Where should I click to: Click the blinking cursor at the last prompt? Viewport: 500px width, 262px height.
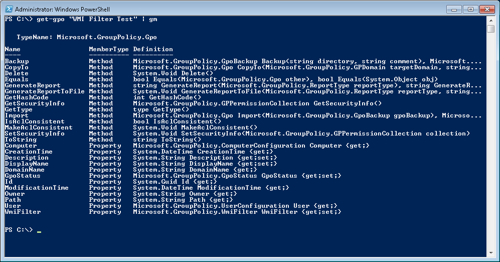(39, 231)
